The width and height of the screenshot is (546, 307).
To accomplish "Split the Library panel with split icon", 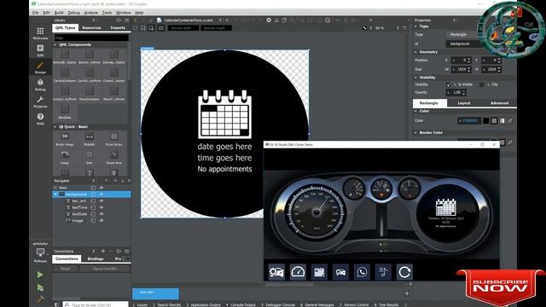I will (119, 20).
